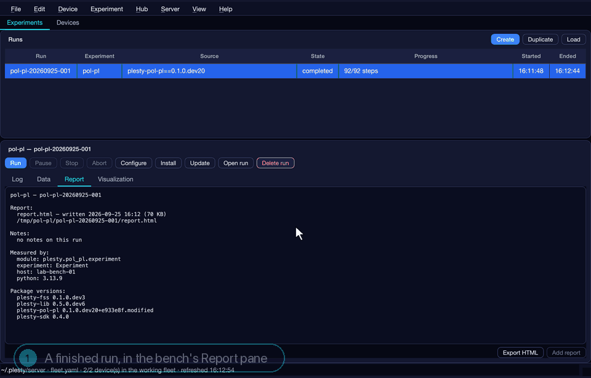Open the Edit menu

pos(39,9)
